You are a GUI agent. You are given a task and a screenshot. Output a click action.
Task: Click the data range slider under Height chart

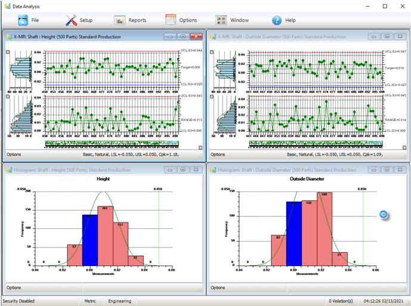tap(112, 144)
